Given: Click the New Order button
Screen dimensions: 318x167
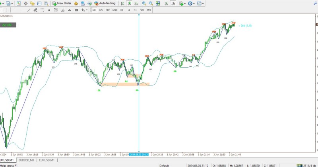Looking at the screenshot, I should pyautogui.click(x=62, y=3).
